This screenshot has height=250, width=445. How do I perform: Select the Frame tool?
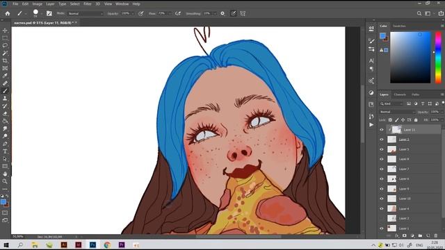coord(5,68)
